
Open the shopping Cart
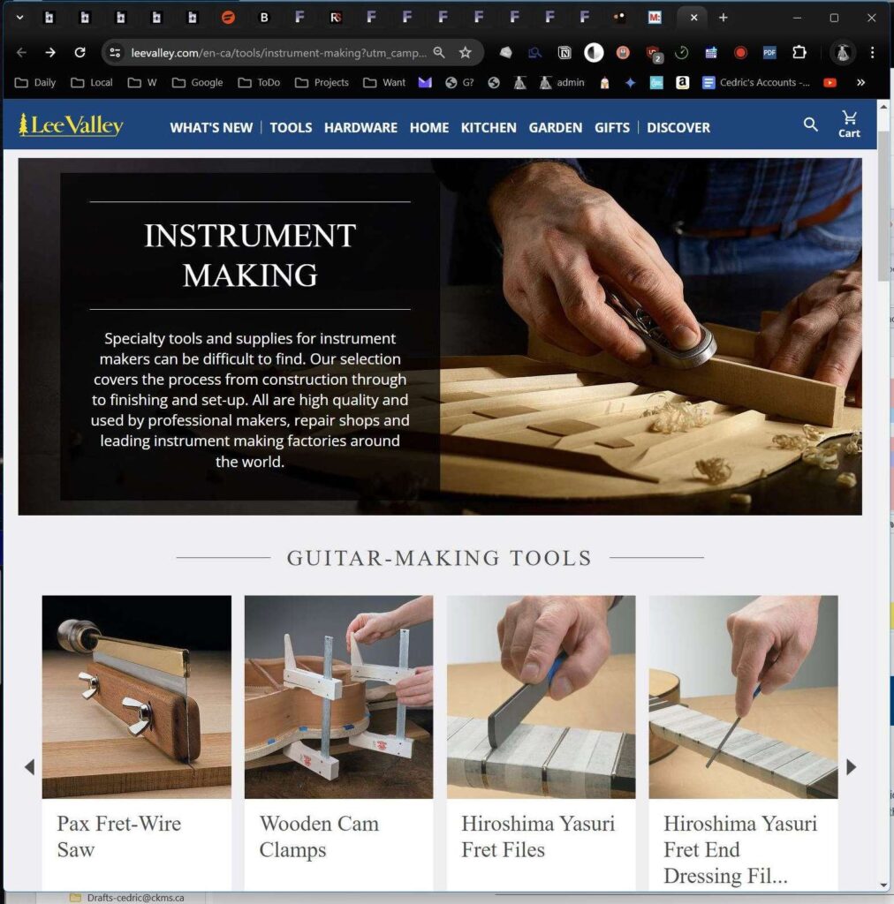point(849,124)
